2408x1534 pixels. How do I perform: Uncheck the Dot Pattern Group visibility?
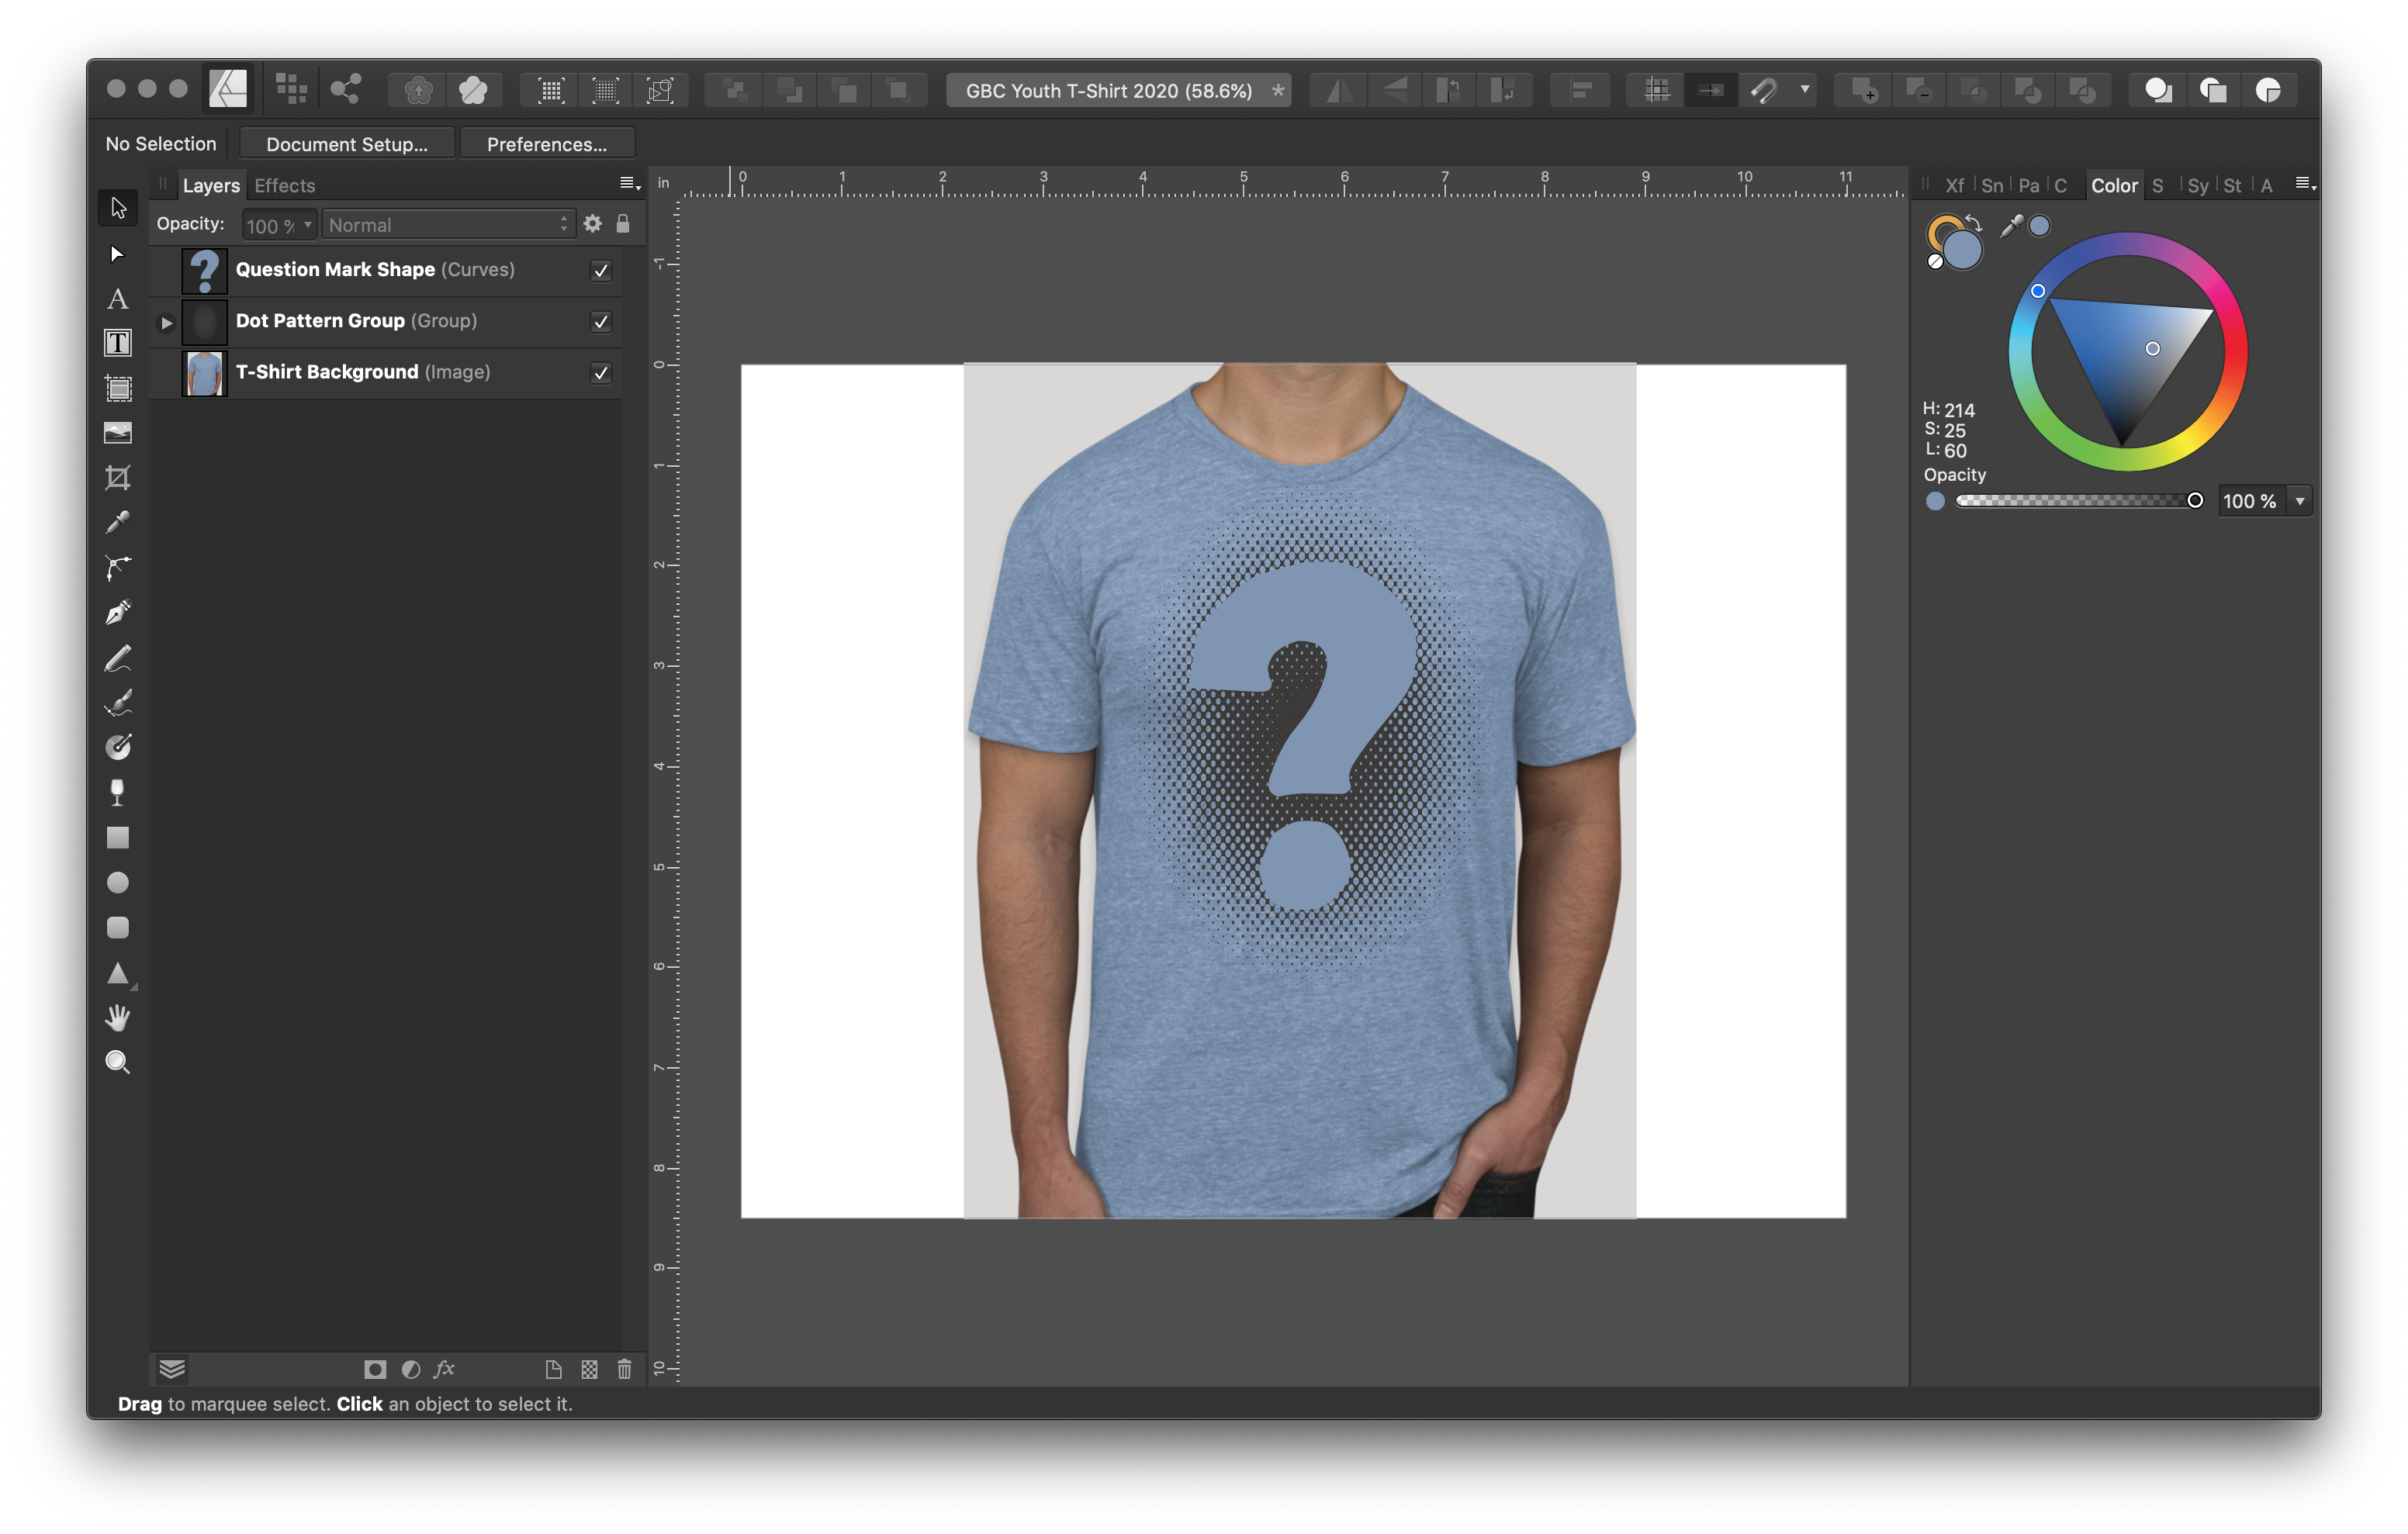click(x=601, y=322)
